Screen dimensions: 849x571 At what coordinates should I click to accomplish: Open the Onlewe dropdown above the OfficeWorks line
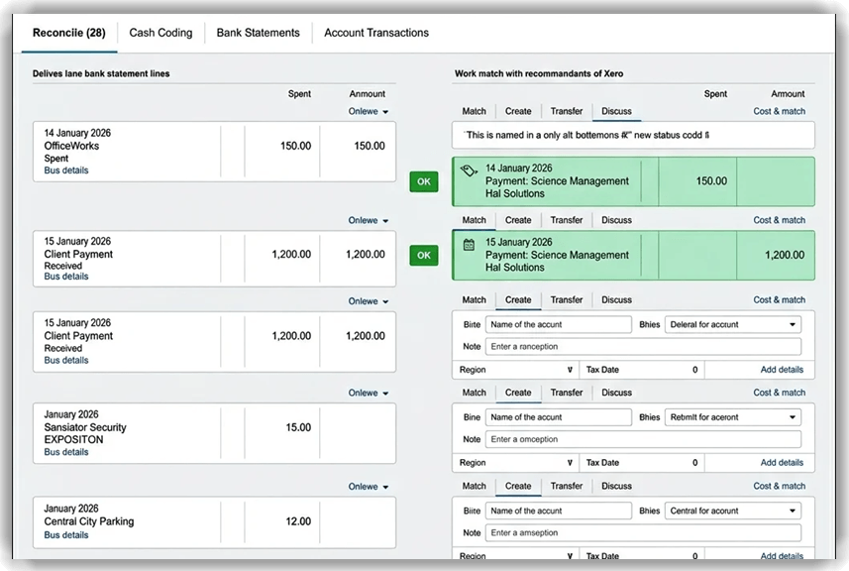[369, 112]
